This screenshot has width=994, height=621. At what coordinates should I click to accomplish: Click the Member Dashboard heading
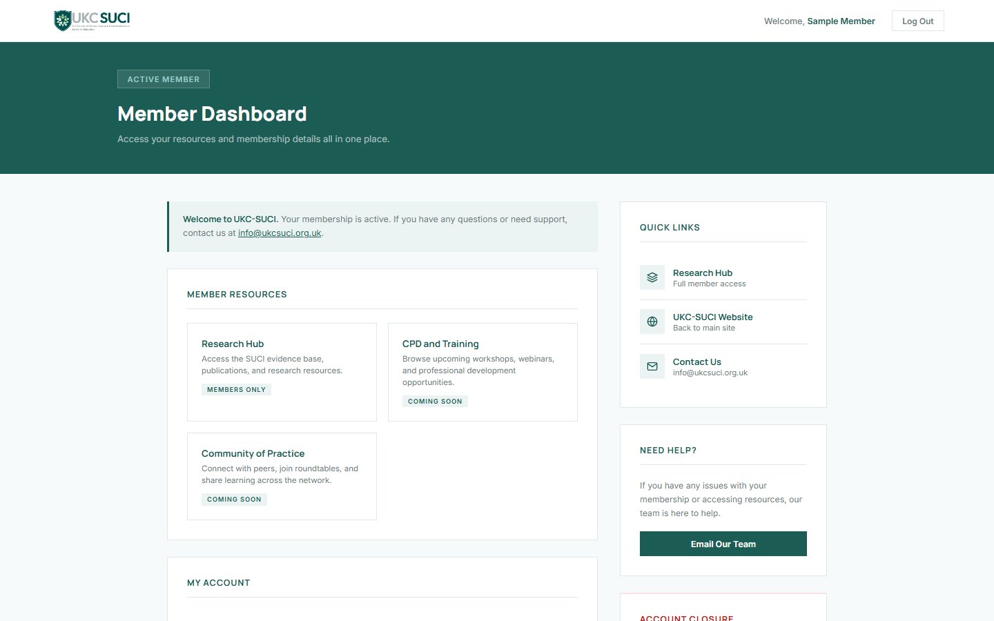point(212,114)
